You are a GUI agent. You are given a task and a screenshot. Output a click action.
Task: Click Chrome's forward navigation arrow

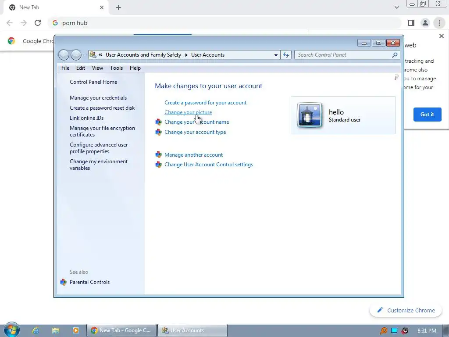tap(24, 23)
